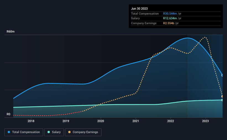Viewport: 227px width, 140px height.
Task: Click the R2.554b company earnings value
Action: click(169, 23)
